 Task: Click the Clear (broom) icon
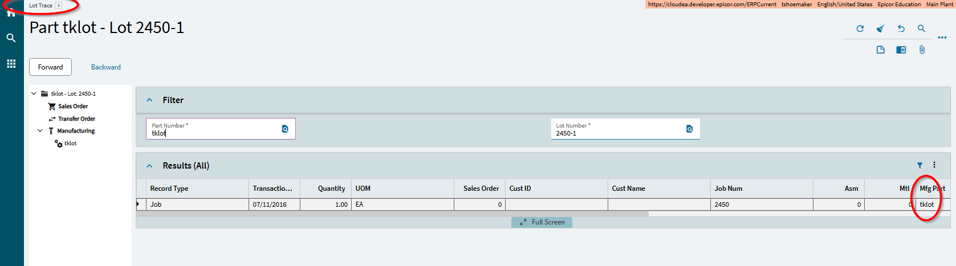[880, 28]
